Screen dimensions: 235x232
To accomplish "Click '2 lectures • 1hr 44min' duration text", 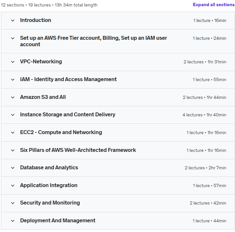I will (x=205, y=98).
